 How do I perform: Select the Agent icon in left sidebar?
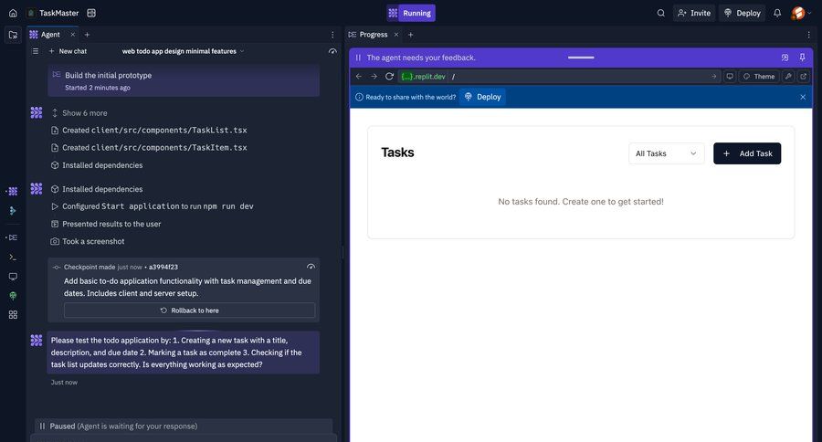(x=13, y=192)
